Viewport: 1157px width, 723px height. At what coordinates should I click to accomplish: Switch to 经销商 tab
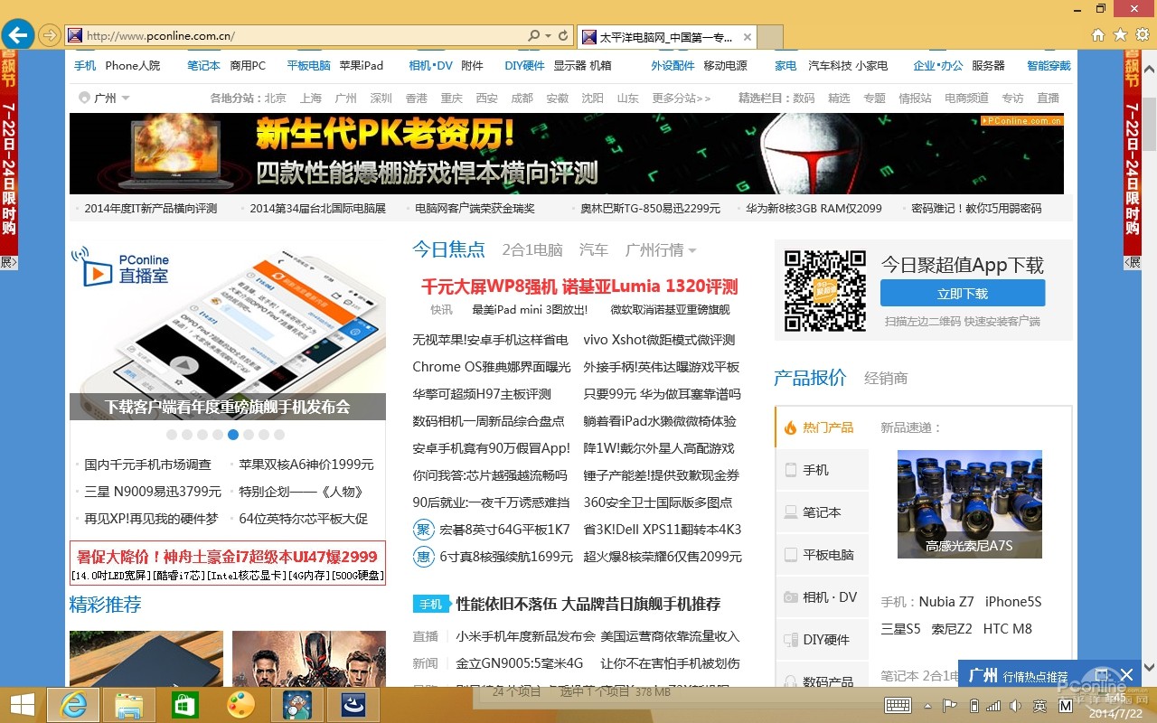(x=886, y=379)
